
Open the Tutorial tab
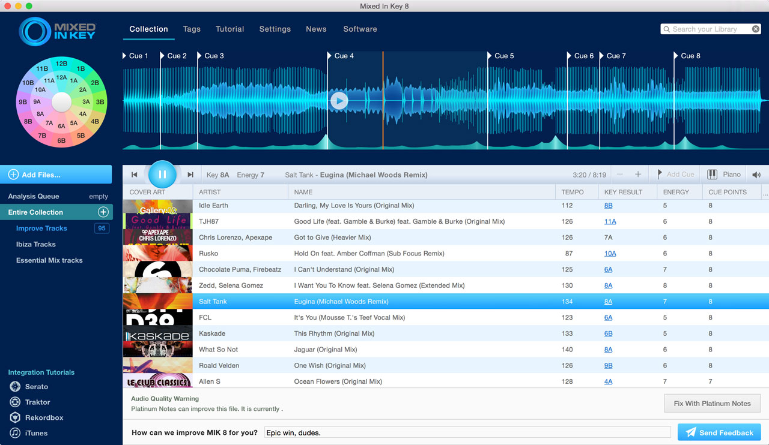230,29
